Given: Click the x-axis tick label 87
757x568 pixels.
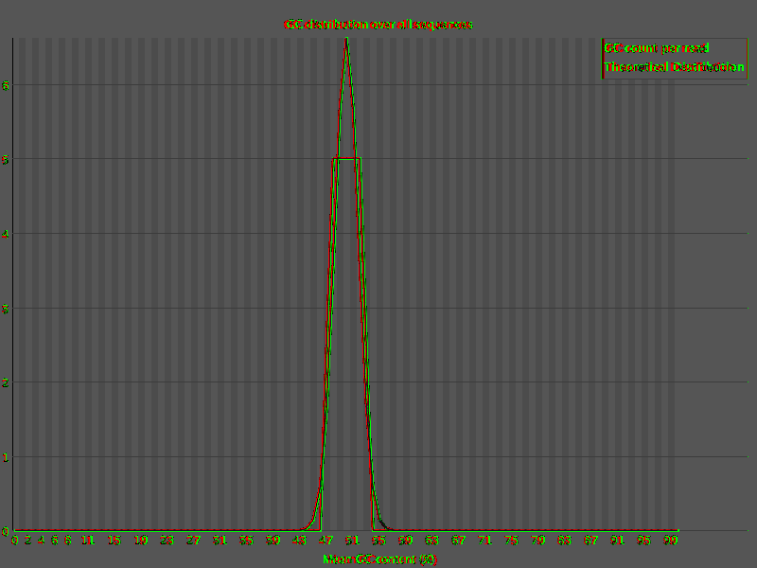Looking at the screenshot, I should pyautogui.click(x=590, y=541).
